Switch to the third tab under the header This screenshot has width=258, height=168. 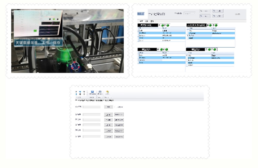(x=152, y=21)
